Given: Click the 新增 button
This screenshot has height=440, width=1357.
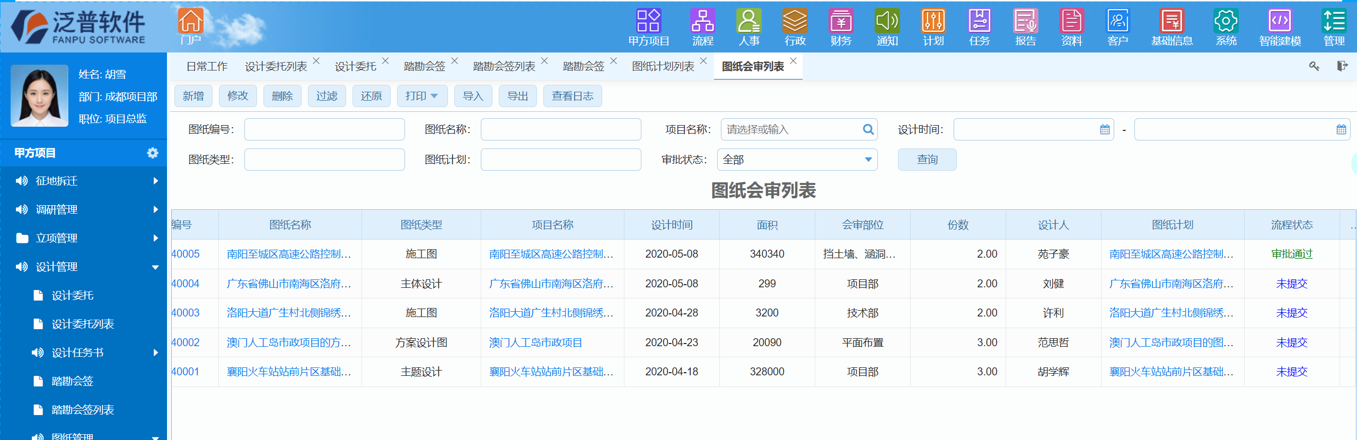Looking at the screenshot, I should tap(193, 96).
